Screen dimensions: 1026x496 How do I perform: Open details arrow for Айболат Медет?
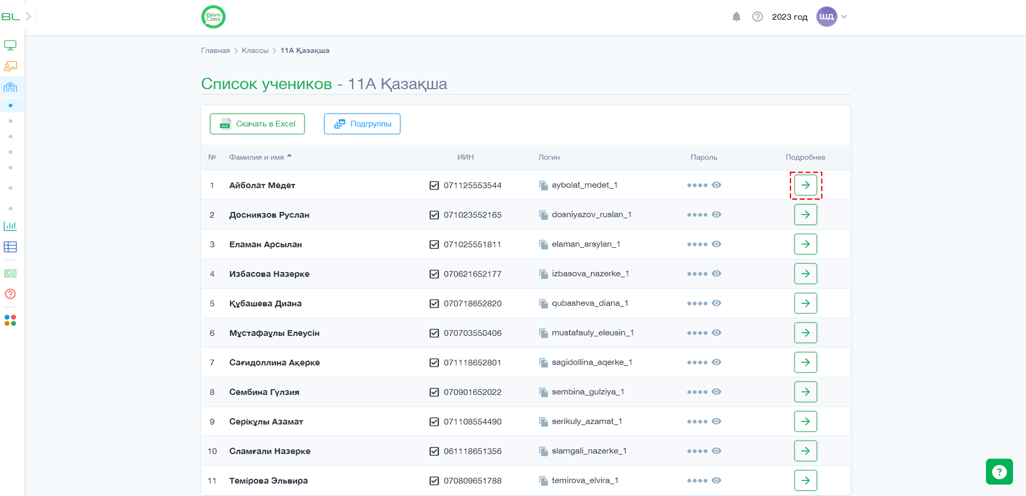(805, 185)
